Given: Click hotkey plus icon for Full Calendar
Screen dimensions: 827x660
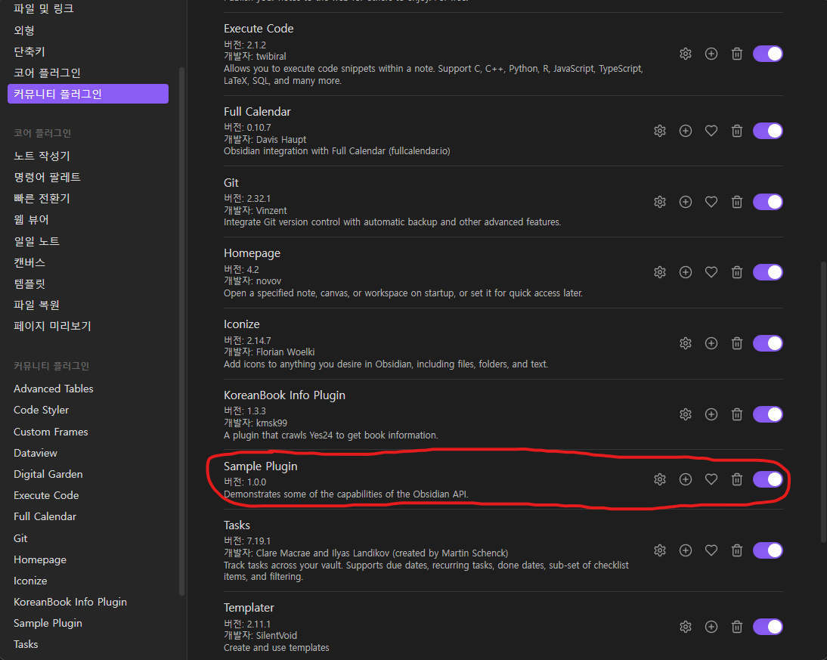Looking at the screenshot, I should coord(685,131).
